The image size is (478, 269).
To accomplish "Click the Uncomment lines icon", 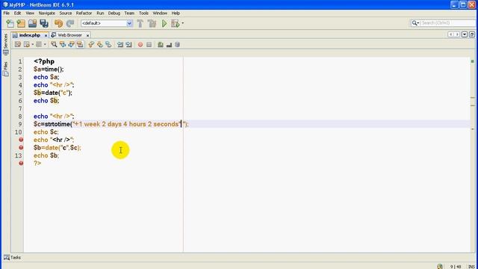I will (x=169, y=45).
